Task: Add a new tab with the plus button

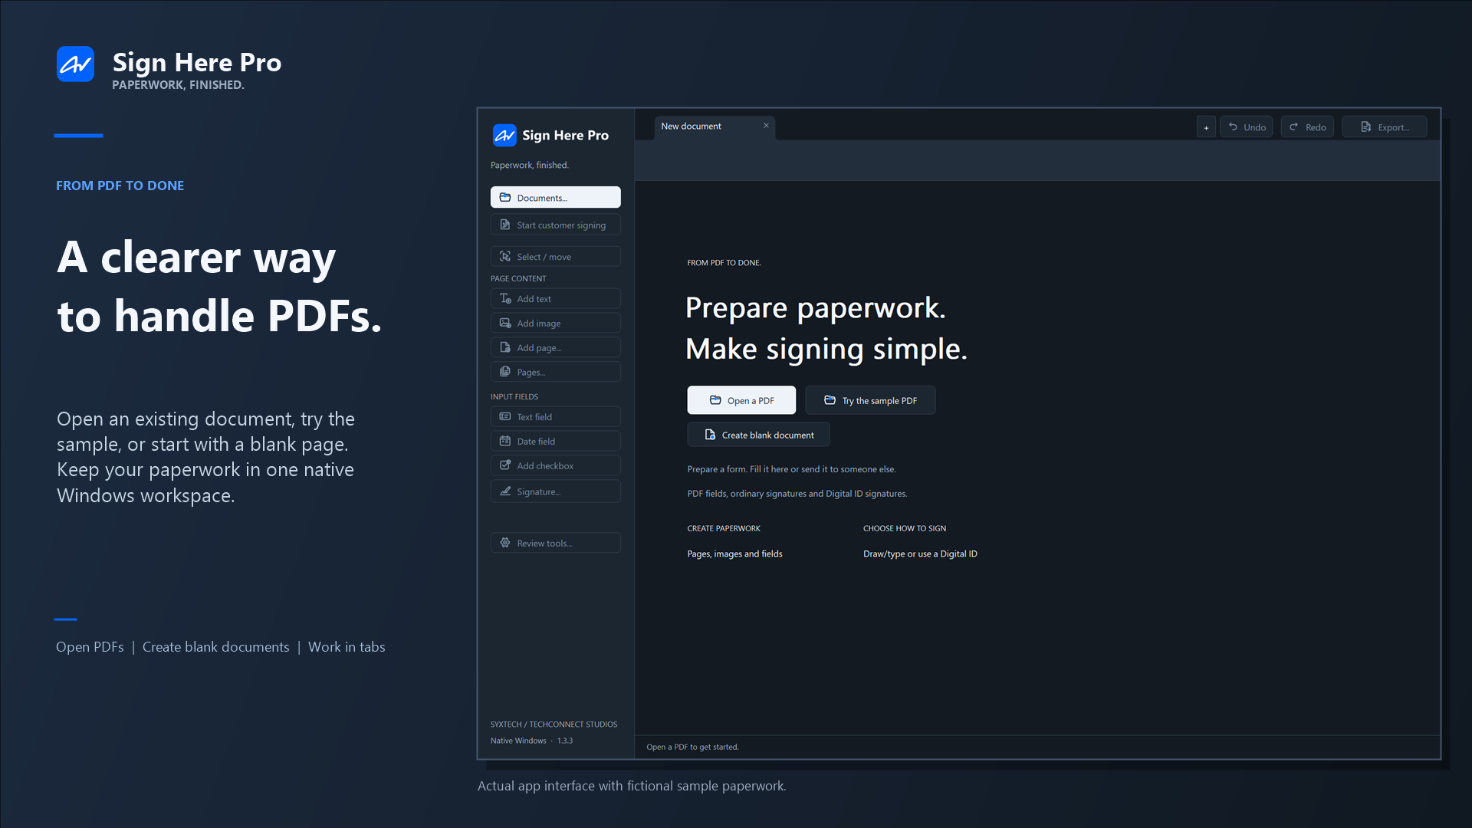Action: click(1206, 127)
